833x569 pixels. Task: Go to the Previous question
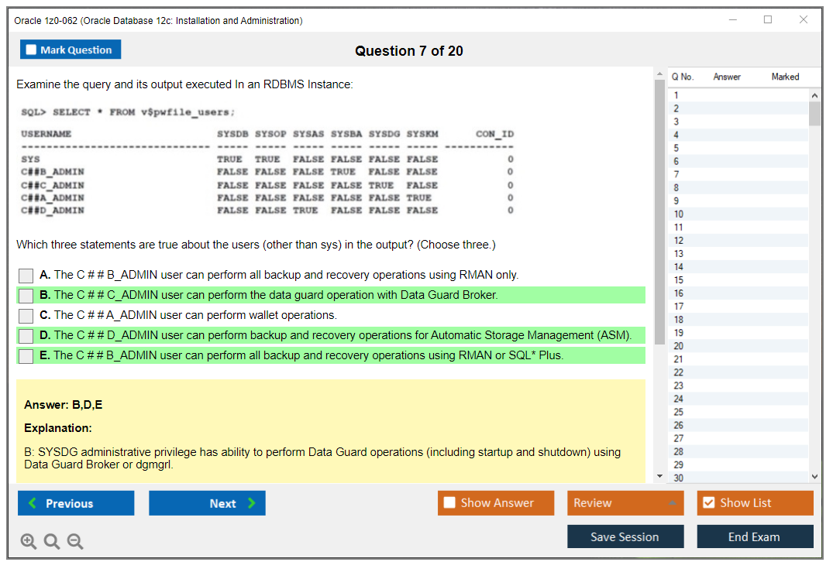click(76, 503)
